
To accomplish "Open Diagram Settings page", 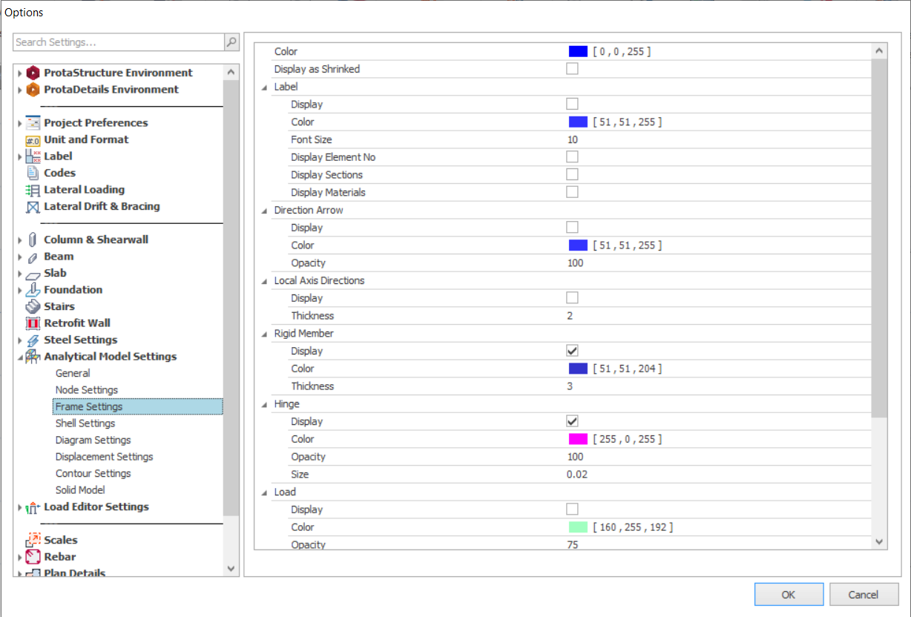I will 93,441.
